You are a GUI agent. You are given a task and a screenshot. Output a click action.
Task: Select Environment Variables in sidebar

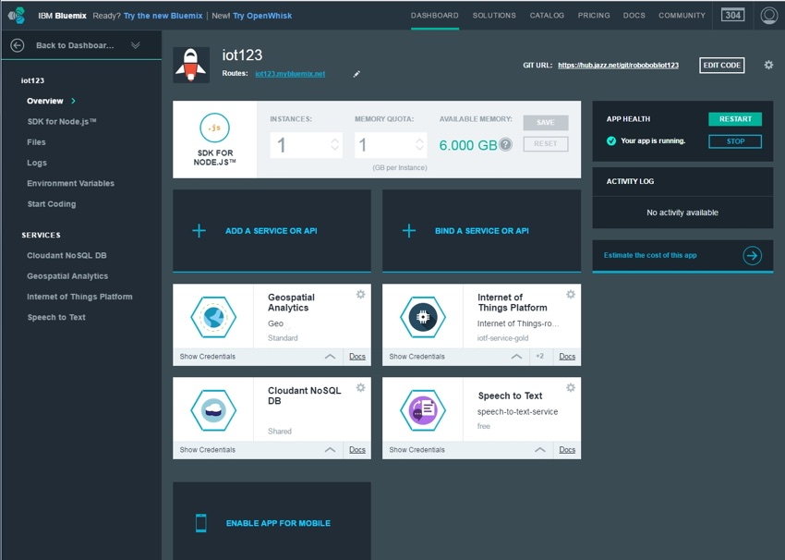pyautogui.click(x=70, y=183)
